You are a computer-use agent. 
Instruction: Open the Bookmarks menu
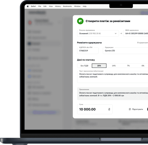point(67,6)
